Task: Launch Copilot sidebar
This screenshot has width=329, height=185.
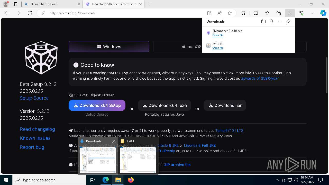Action: tap(323, 13)
